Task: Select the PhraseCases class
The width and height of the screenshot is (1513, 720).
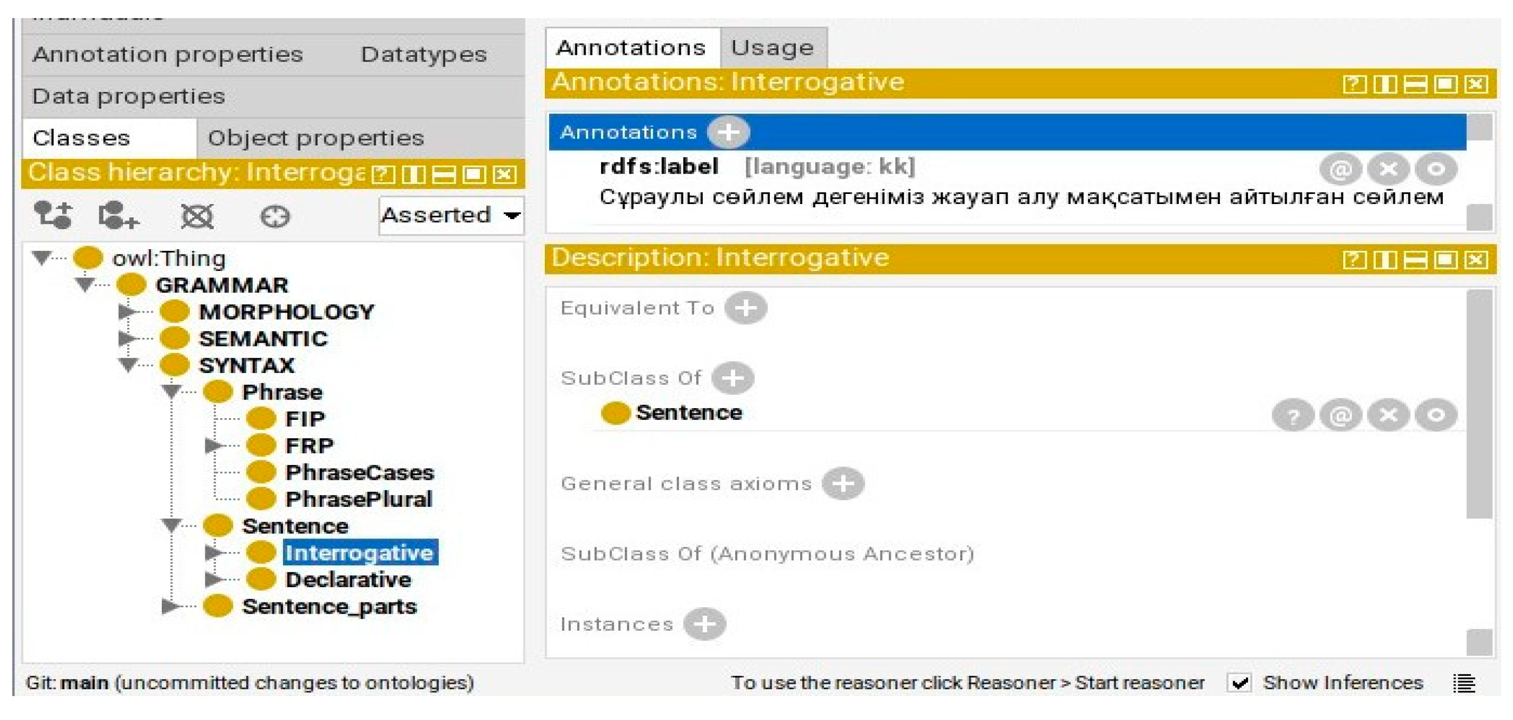Action: coord(359,472)
